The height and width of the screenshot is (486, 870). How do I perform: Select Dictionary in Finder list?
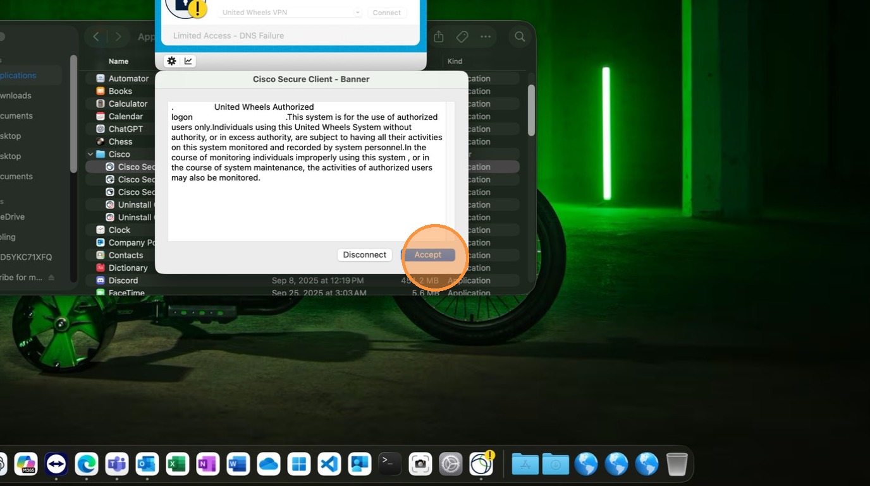point(128,268)
